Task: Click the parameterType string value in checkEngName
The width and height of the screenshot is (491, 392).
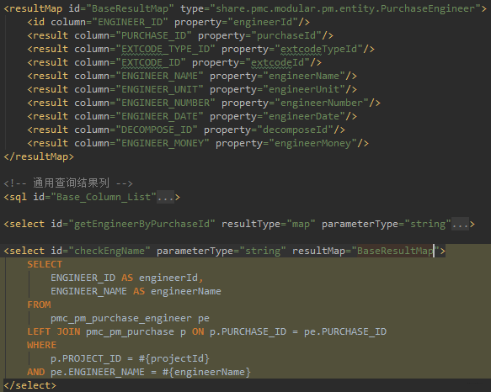Action: pos(263,251)
